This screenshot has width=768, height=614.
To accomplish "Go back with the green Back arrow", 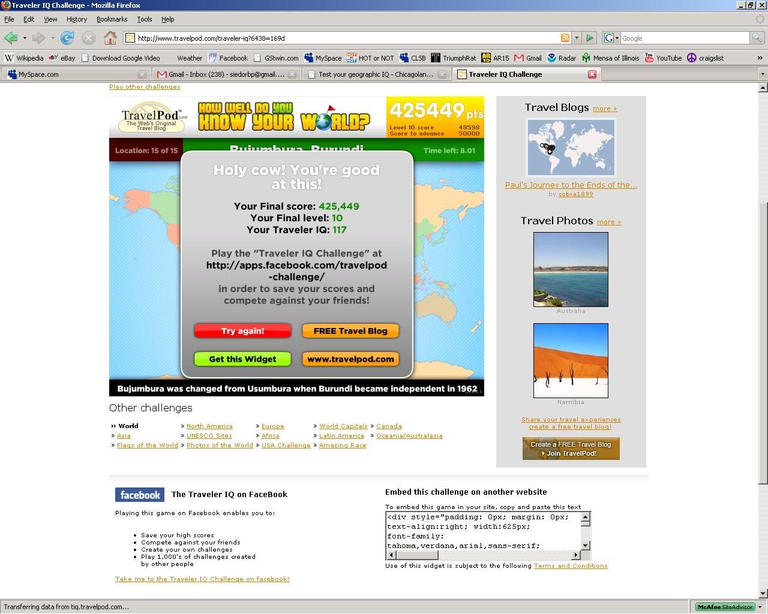I will (x=11, y=38).
